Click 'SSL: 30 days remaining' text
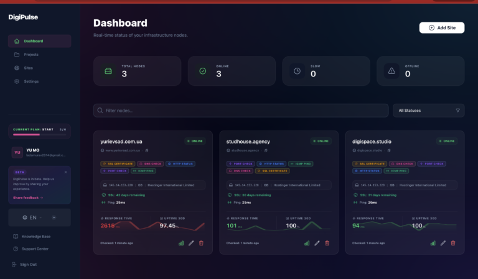The width and height of the screenshot is (478, 279). [253, 195]
